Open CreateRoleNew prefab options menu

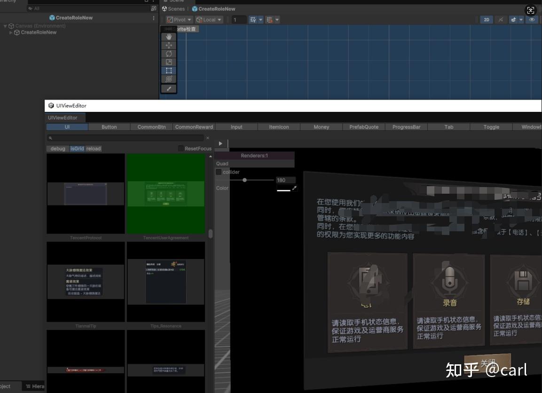[x=154, y=17]
